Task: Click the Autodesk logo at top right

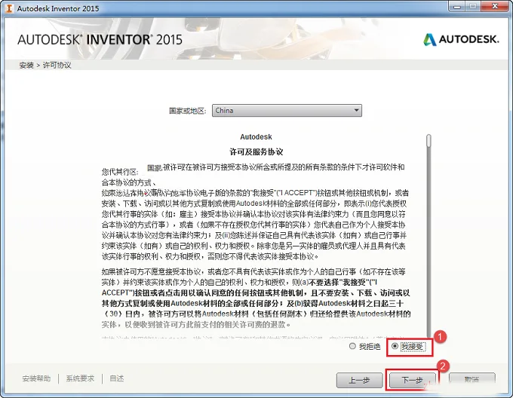Action: coord(461,39)
